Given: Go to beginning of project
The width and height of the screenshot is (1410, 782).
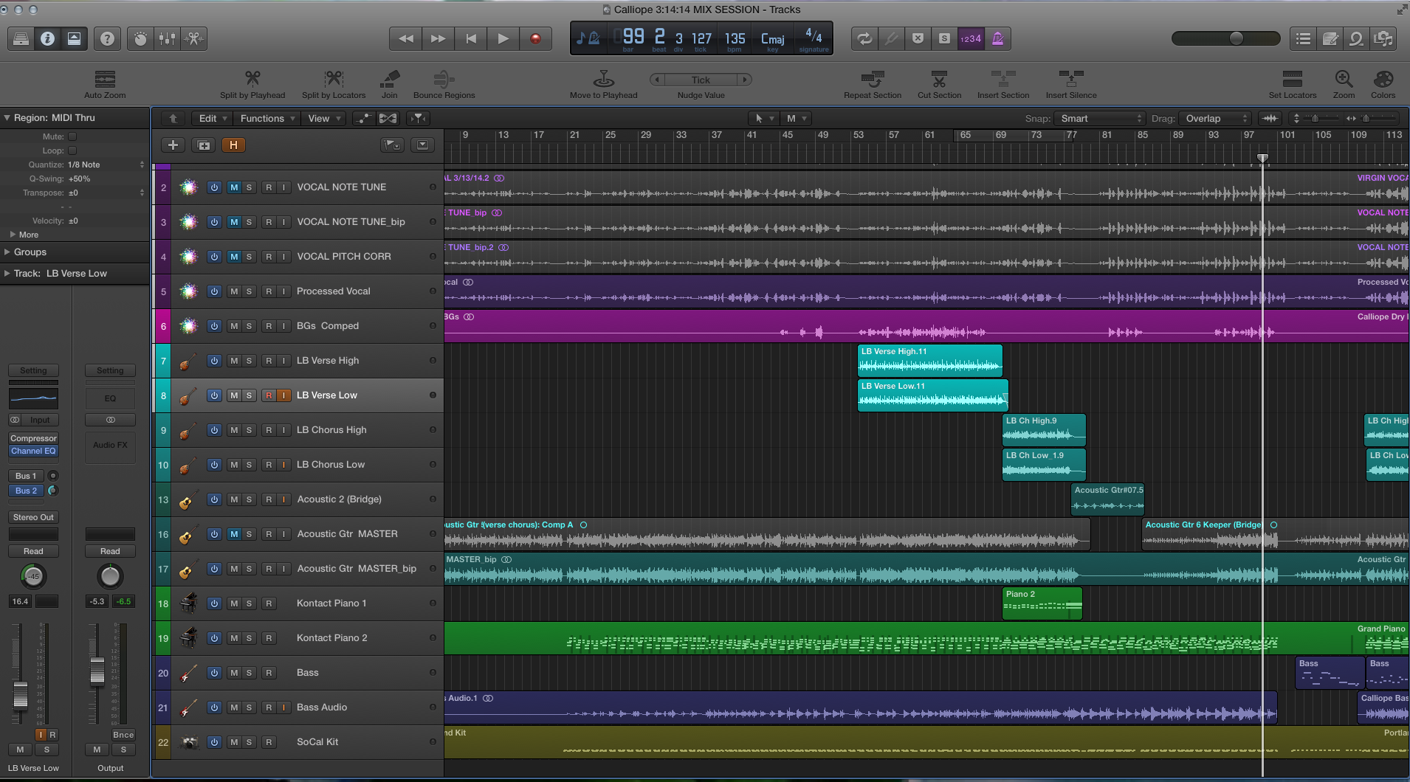Looking at the screenshot, I should pos(471,38).
